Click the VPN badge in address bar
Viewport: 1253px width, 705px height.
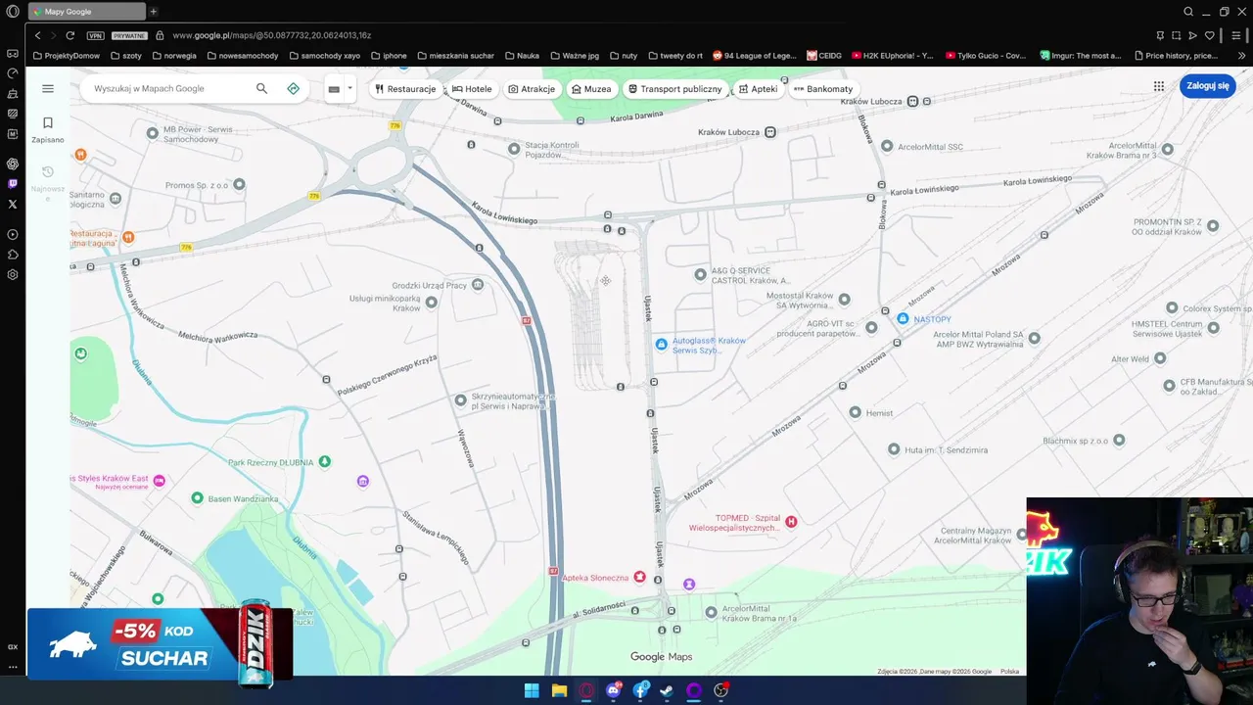coord(95,35)
